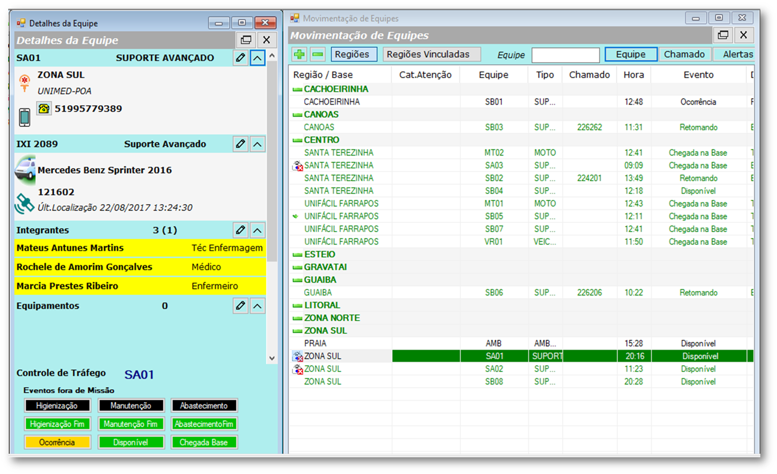This screenshot has height=474, width=777.
Task: Click the green plus add icon
Action: [299, 55]
